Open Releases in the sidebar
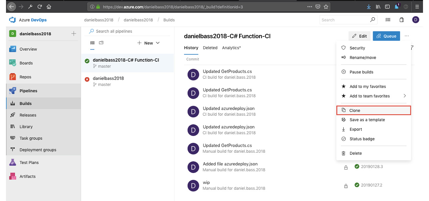Screen dimensions: 429x201 click(x=43, y=115)
